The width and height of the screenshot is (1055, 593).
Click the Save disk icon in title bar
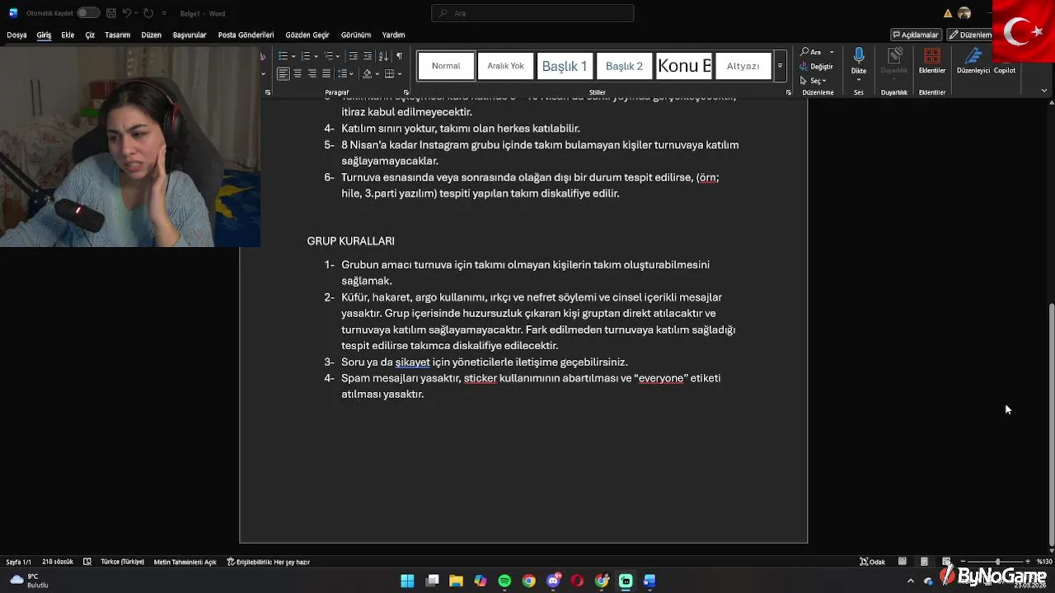click(x=110, y=13)
